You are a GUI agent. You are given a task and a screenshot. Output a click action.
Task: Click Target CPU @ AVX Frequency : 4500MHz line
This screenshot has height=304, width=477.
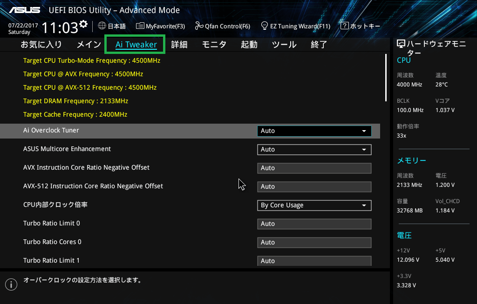(83, 74)
